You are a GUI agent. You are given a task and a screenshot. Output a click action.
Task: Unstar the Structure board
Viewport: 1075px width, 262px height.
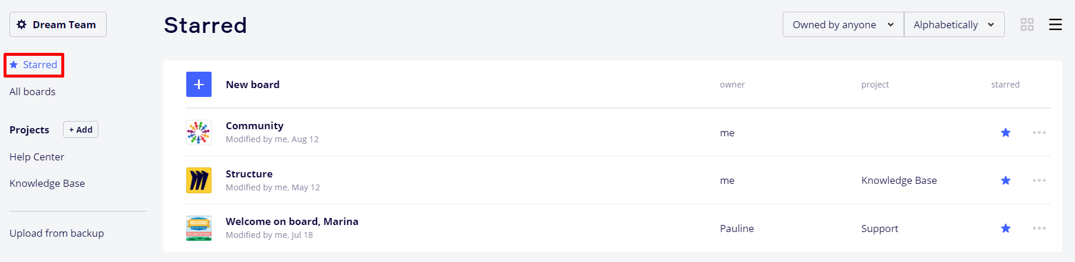pyautogui.click(x=1005, y=180)
